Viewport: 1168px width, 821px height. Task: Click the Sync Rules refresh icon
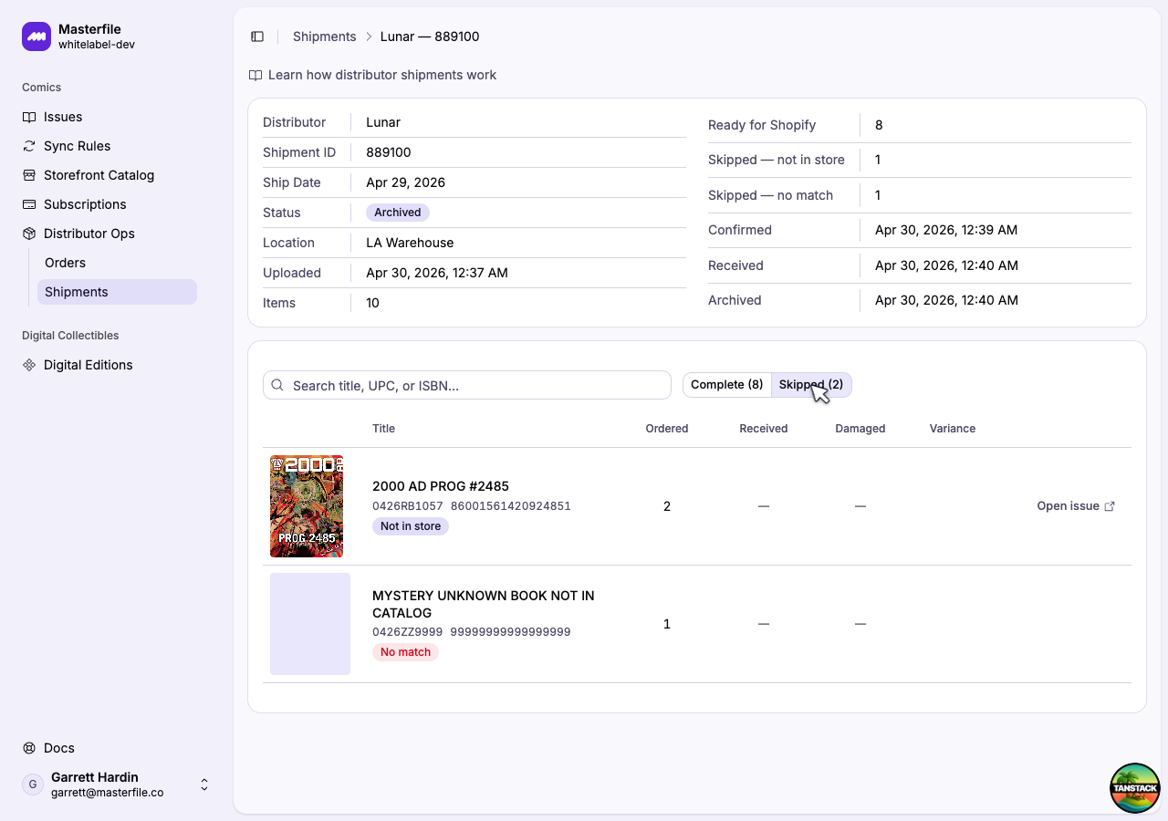(29, 146)
